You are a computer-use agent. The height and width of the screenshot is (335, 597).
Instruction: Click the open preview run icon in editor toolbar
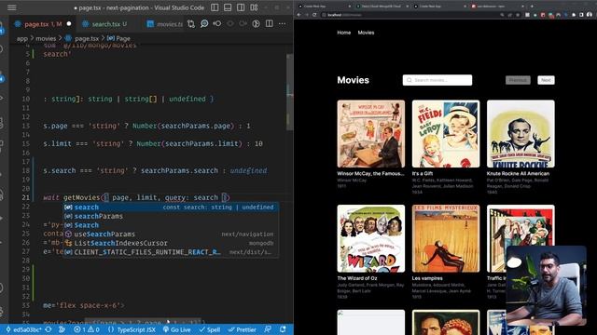(256, 23)
